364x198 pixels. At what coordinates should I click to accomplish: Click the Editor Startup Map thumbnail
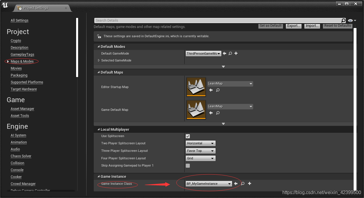[196, 87]
